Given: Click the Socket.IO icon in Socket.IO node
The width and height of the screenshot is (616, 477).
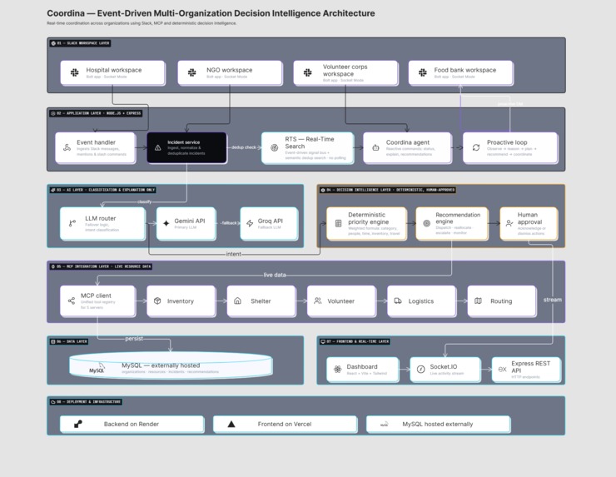Looking at the screenshot, I should [420, 369].
